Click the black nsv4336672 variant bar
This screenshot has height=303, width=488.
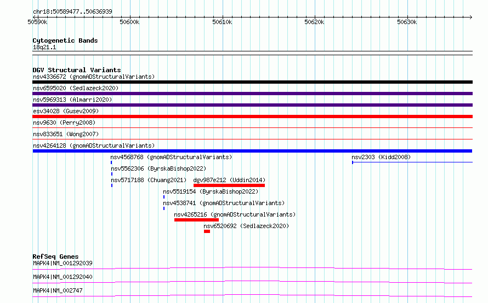pyautogui.click(x=252, y=82)
